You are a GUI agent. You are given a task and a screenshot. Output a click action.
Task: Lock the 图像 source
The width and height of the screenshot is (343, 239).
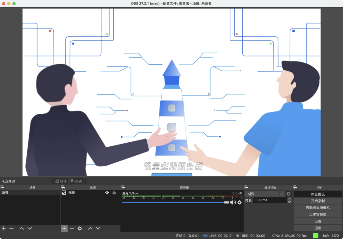click(114, 193)
